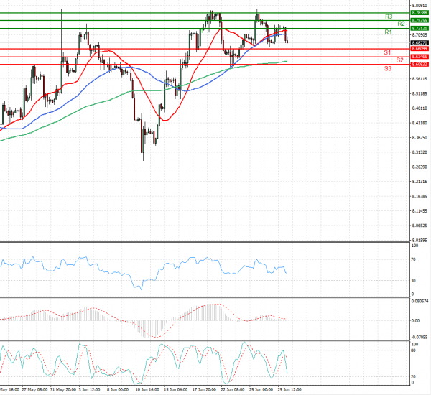Click the 8.46110 price axis value
The image size is (431, 395).
point(420,108)
